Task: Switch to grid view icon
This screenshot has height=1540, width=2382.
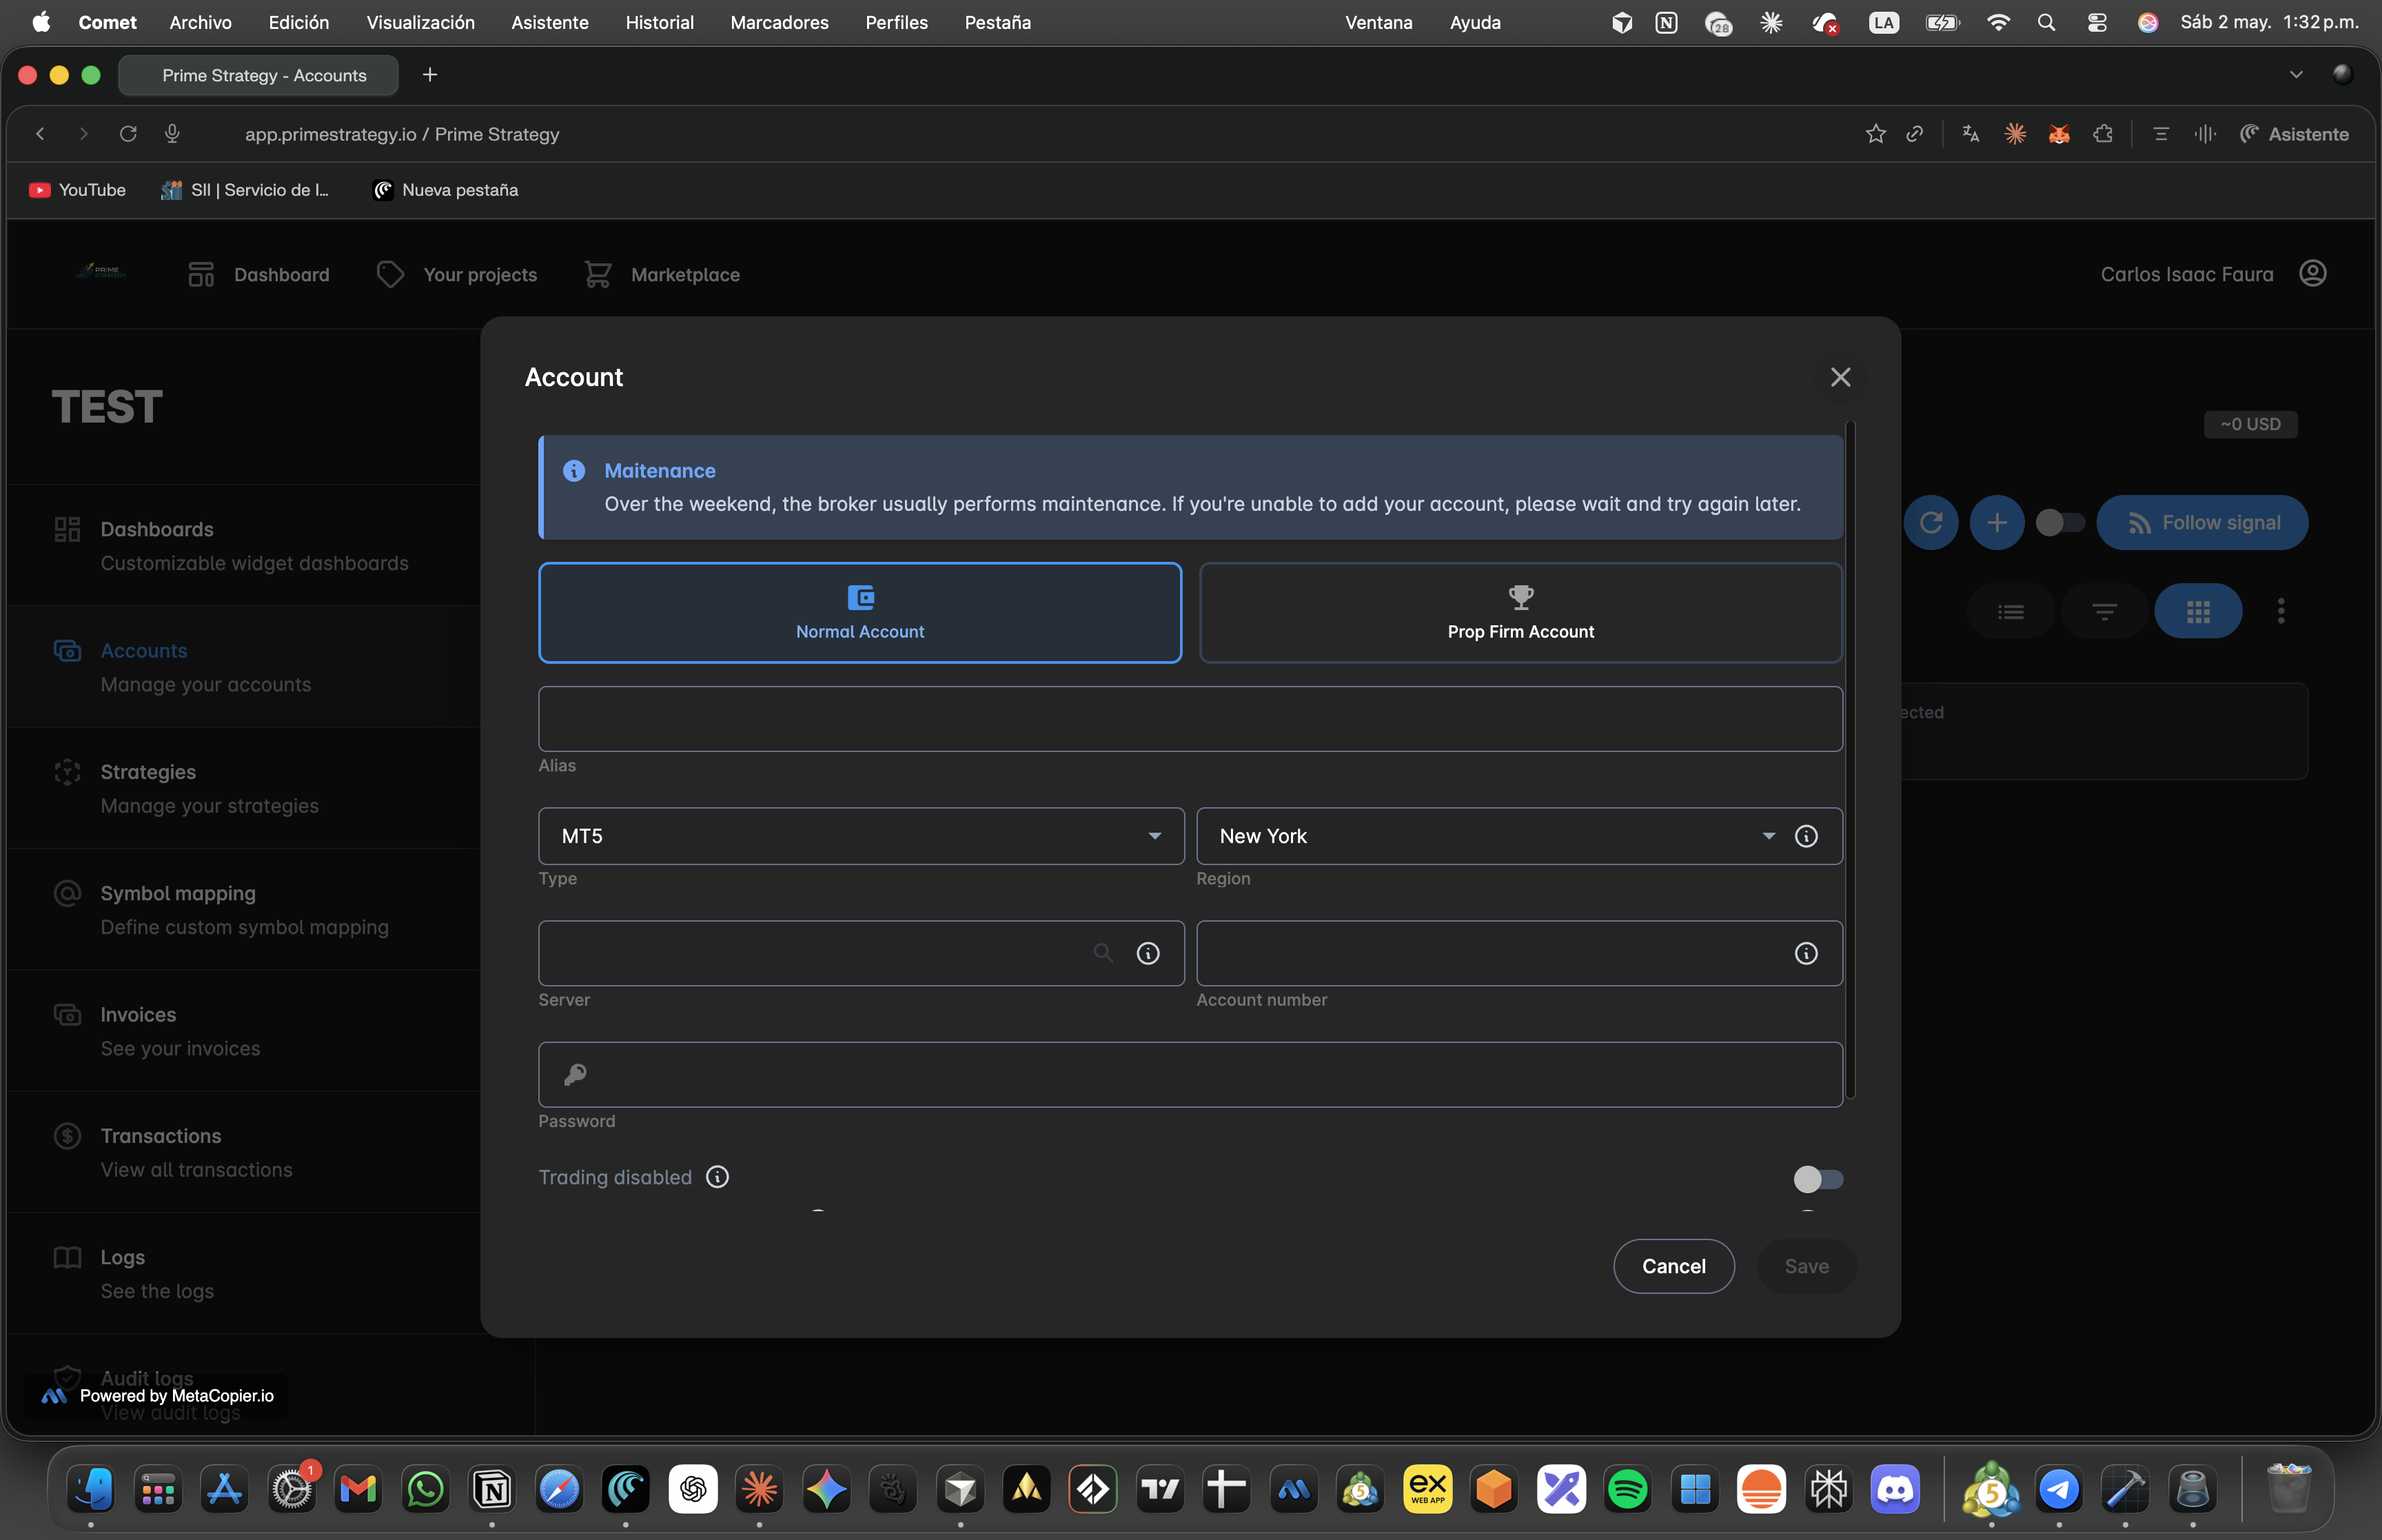Action: 2198,611
